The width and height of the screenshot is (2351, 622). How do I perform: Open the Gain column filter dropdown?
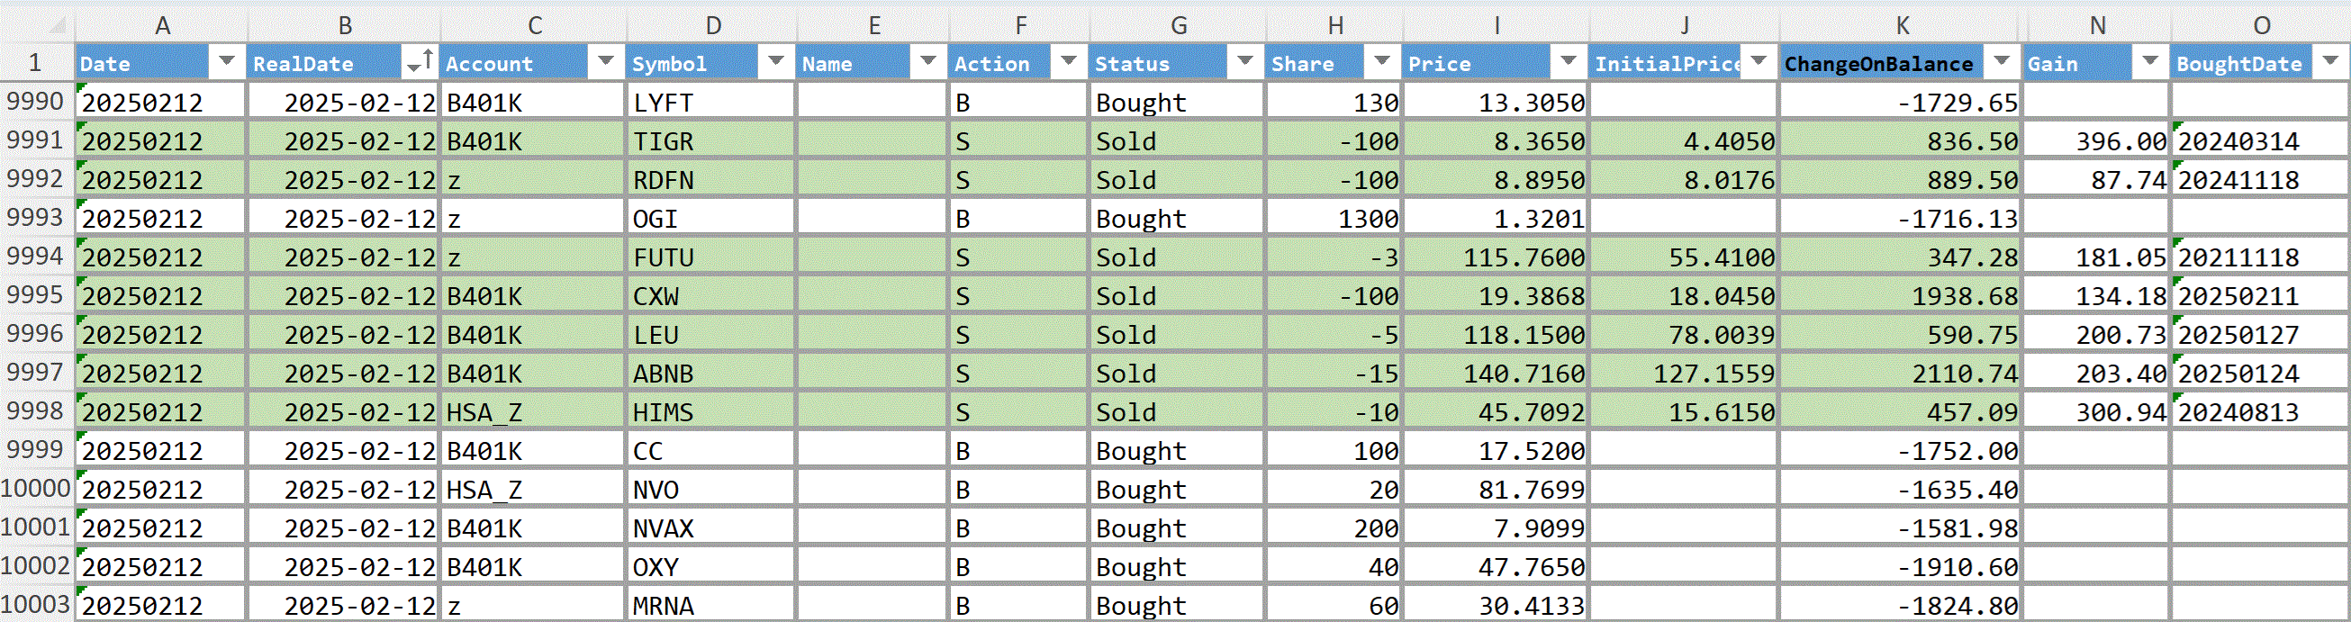pos(2150,62)
